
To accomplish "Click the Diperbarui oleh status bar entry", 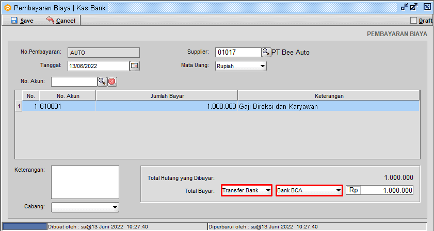I will click(263, 226).
